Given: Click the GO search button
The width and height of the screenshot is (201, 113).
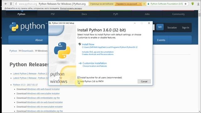Looking at the screenshot, I should pyautogui.click(x=160, y=27).
